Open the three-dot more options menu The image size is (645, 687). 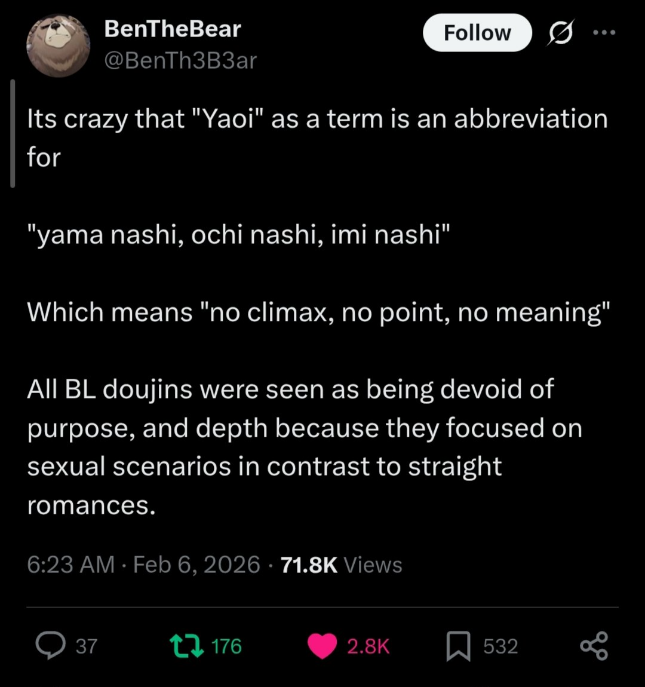[x=604, y=33]
